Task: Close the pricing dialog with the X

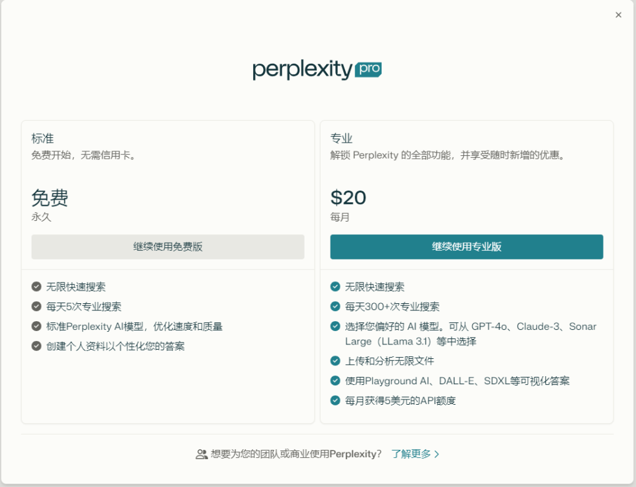Action: tap(618, 15)
